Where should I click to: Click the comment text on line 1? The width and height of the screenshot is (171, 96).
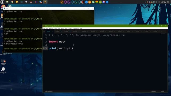coord(87,35)
